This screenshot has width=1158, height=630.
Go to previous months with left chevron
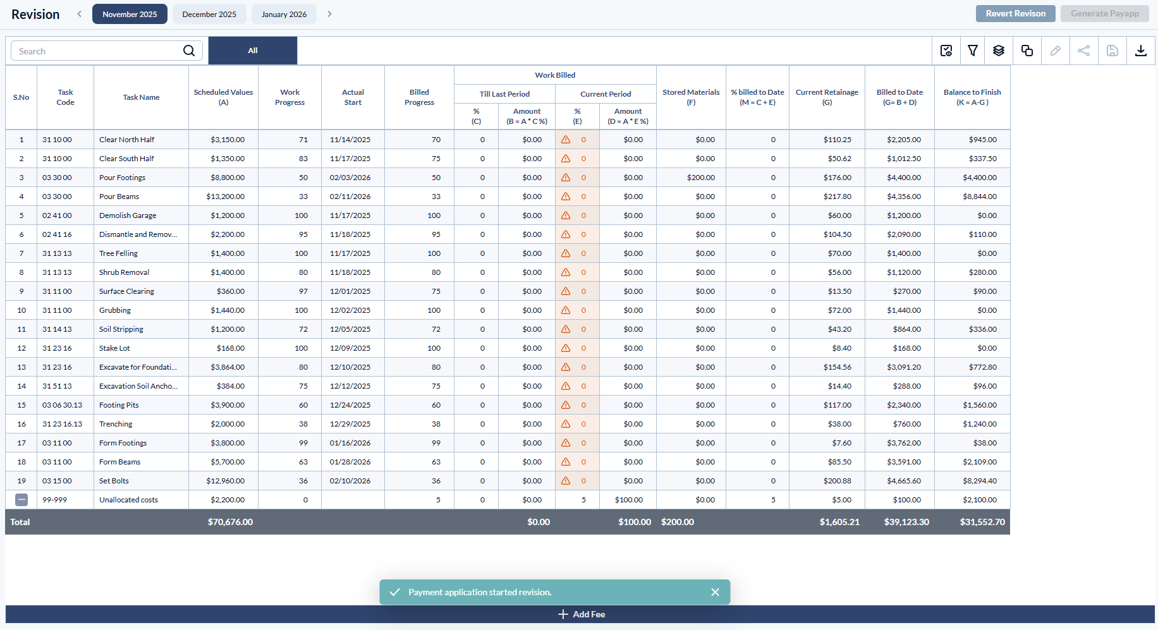[x=80, y=14]
